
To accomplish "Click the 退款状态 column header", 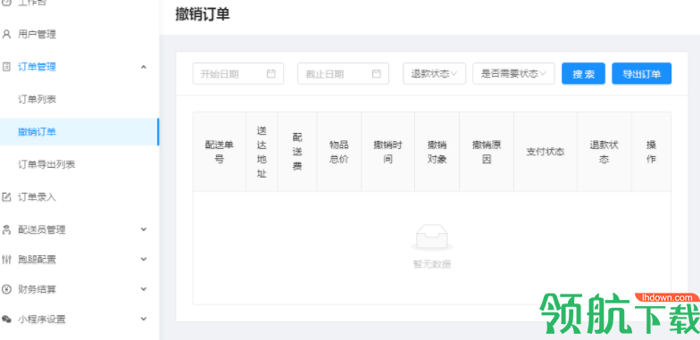I will click(604, 152).
